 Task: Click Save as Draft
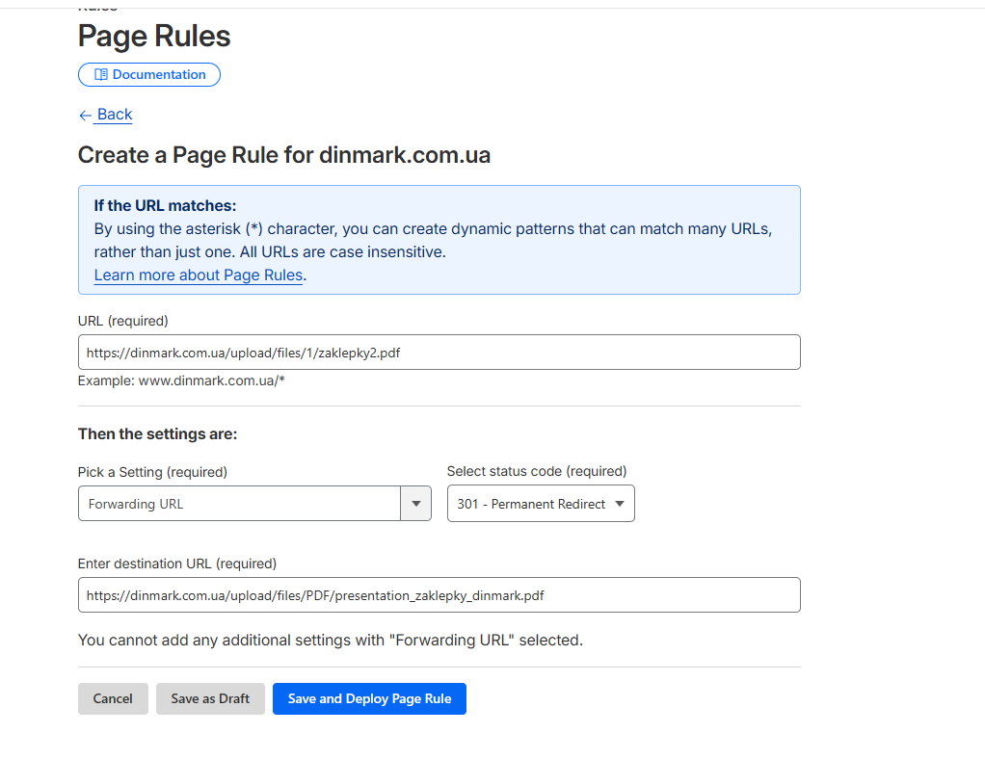[210, 699]
